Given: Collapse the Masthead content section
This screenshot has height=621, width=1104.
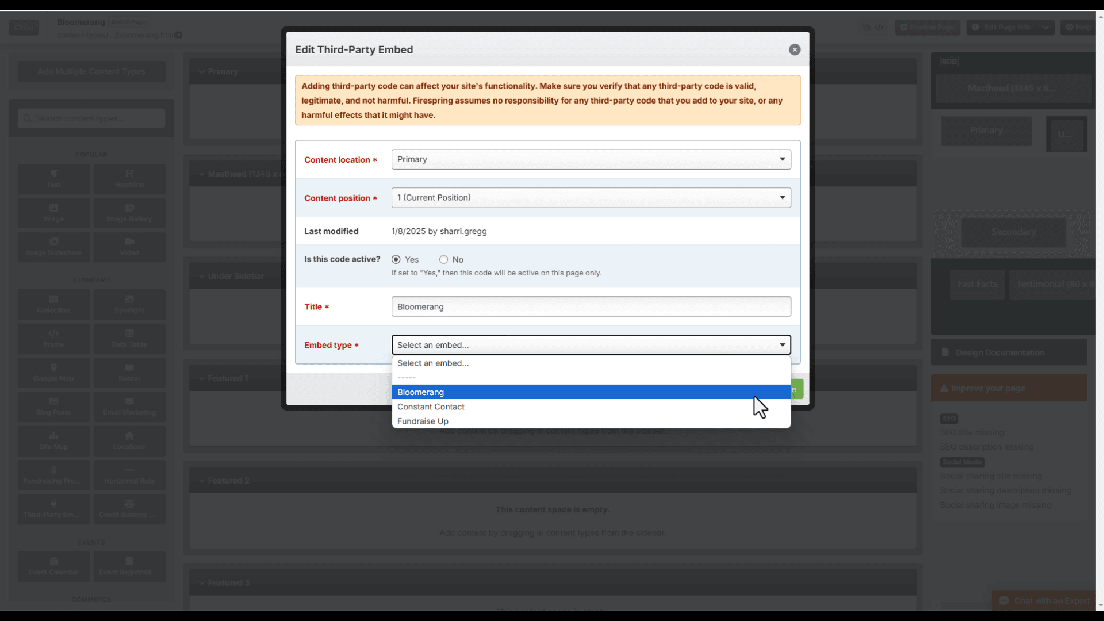Looking at the screenshot, I should tap(202, 174).
